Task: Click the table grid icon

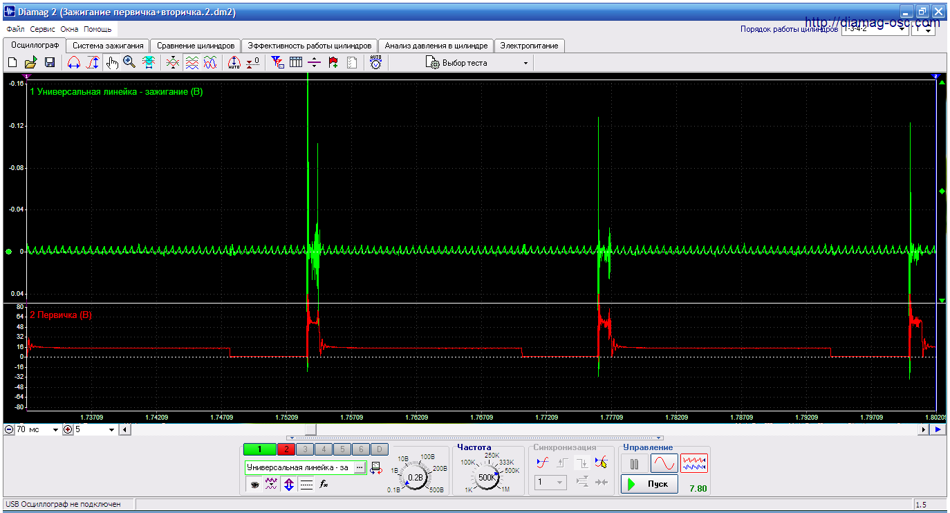Action: [x=296, y=63]
